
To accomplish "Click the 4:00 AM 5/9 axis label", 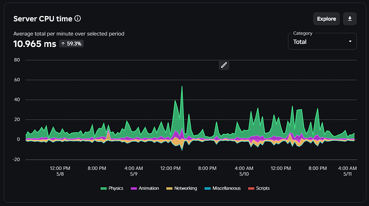I will tap(134, 171).
